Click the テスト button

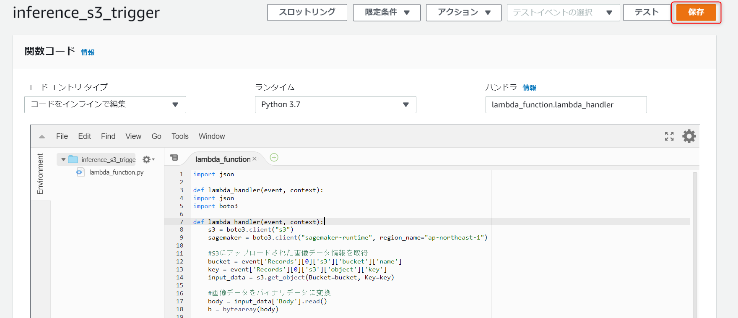646,13
